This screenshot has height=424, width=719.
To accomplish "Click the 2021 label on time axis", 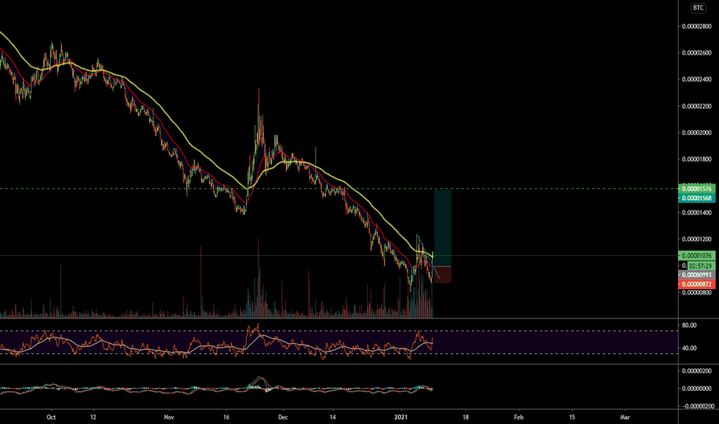I will click(x=401, y=417).
